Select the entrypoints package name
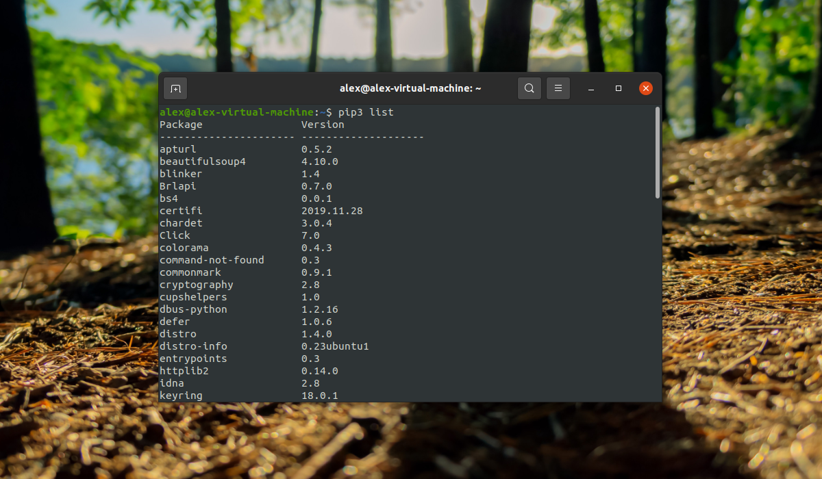Image resolution: width=822 pixels, height=479 pixels. (x=193, y=359)
